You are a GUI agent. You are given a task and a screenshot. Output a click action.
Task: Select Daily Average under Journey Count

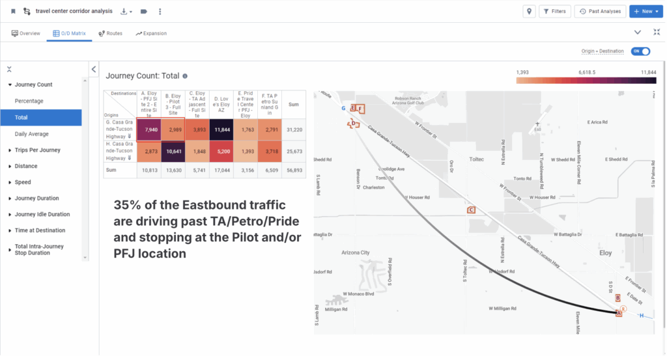pyautogui.click(x=32, y=133)
